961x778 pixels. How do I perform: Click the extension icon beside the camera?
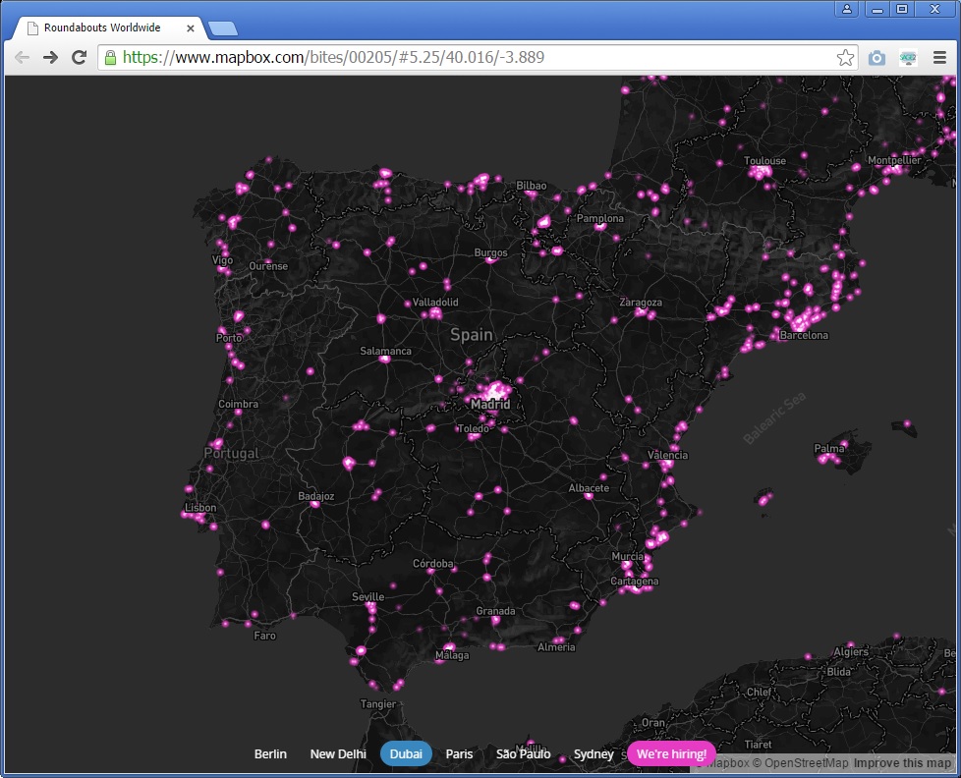pyautogui.click(x=908, y=58)
